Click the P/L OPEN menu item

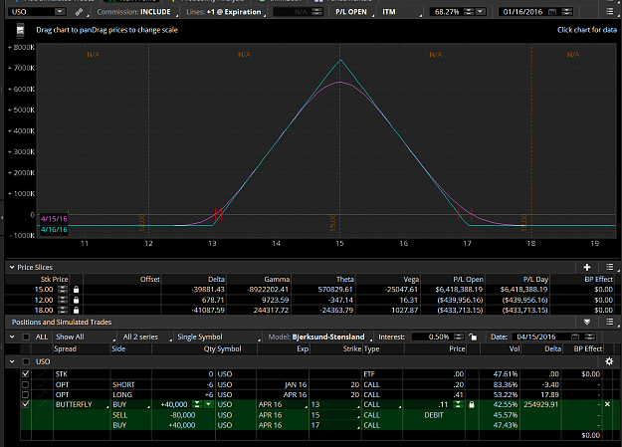(x=352, y=12)
